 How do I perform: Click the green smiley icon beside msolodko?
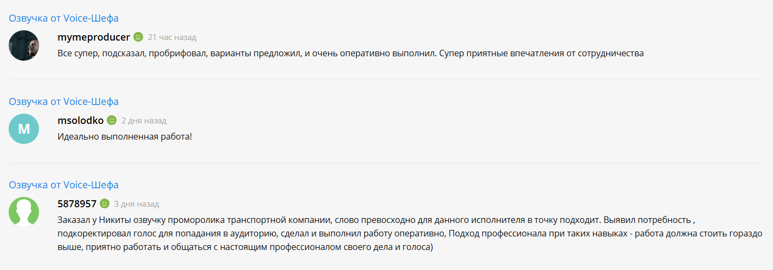[112, 120]
